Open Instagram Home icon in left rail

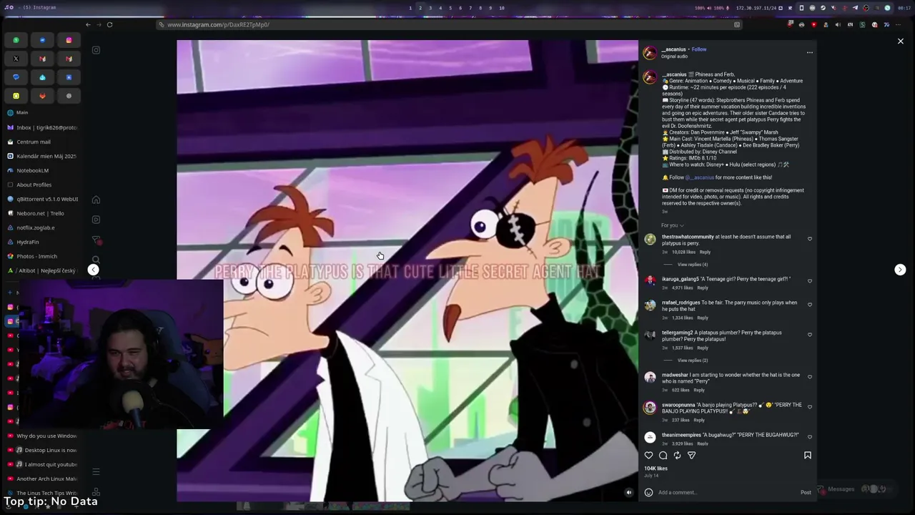coord(96,200)
